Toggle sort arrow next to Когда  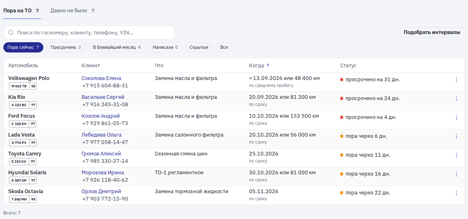[268, 66]
